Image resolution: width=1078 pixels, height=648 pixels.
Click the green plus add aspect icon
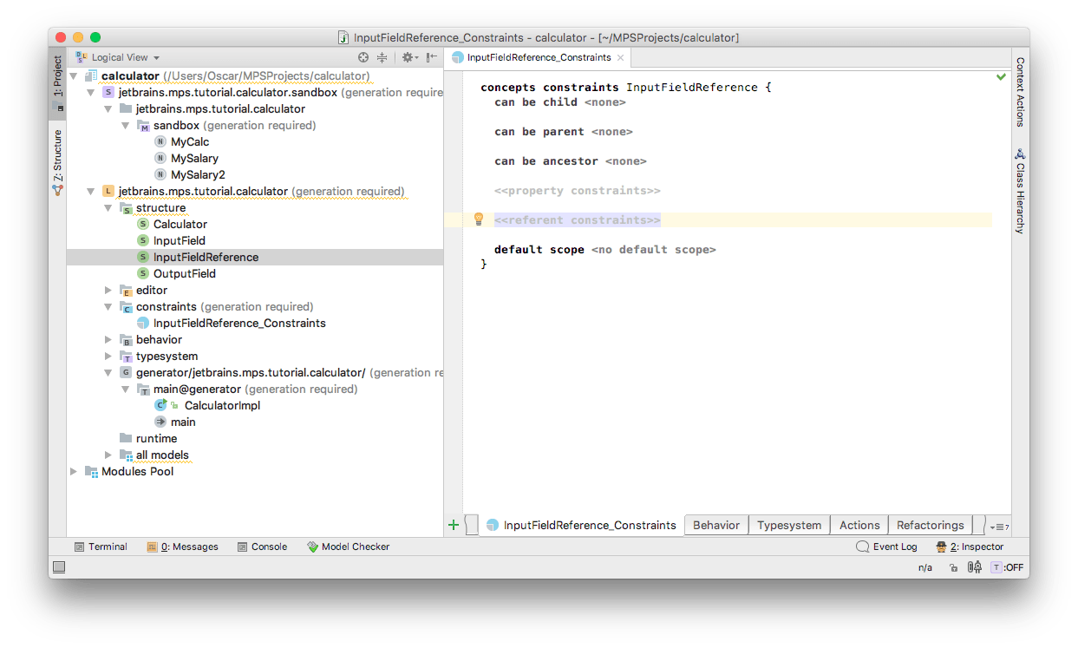point(453,525)
